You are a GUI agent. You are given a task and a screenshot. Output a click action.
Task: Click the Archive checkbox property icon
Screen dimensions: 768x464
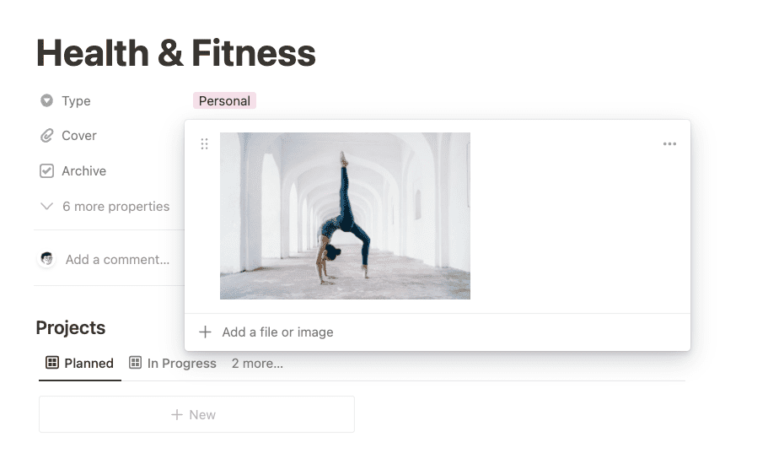pyautogui.click(x=47, y=171)
